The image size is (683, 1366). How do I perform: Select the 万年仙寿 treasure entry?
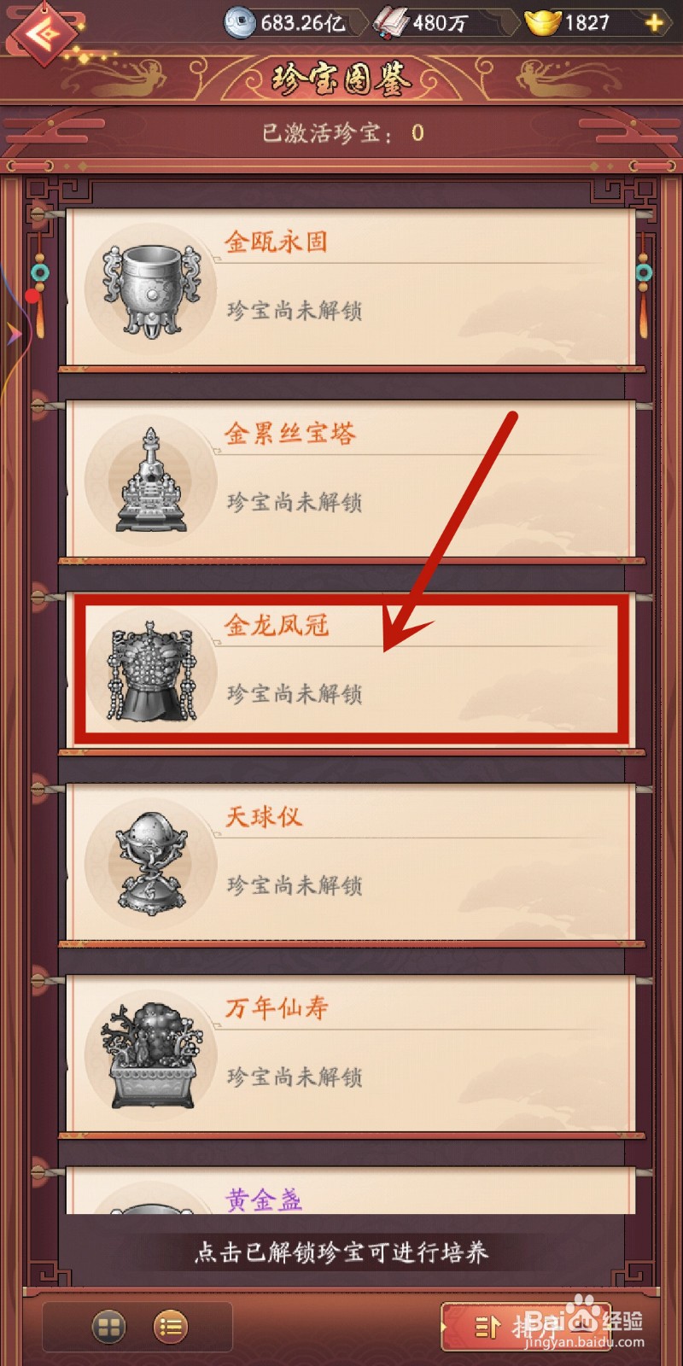[351, 1054]
